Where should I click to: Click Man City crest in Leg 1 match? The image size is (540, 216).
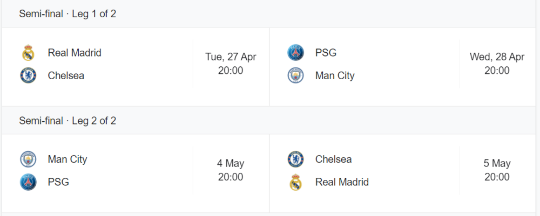coord(295,75)
